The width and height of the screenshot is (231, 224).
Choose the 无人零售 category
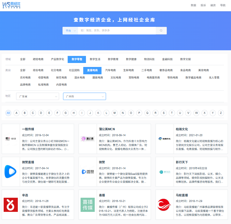(x=214, y=78)
